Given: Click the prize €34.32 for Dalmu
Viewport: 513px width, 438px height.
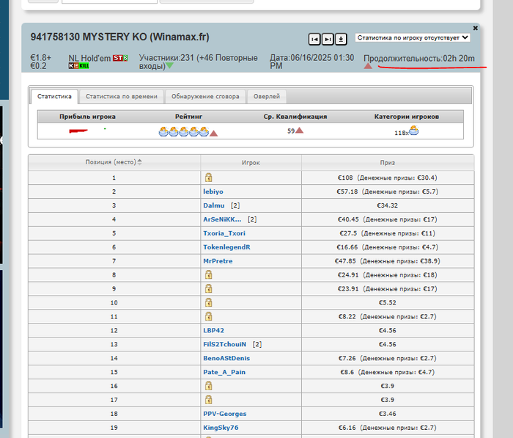Looking at the screenshot, I should click(388, 205).
